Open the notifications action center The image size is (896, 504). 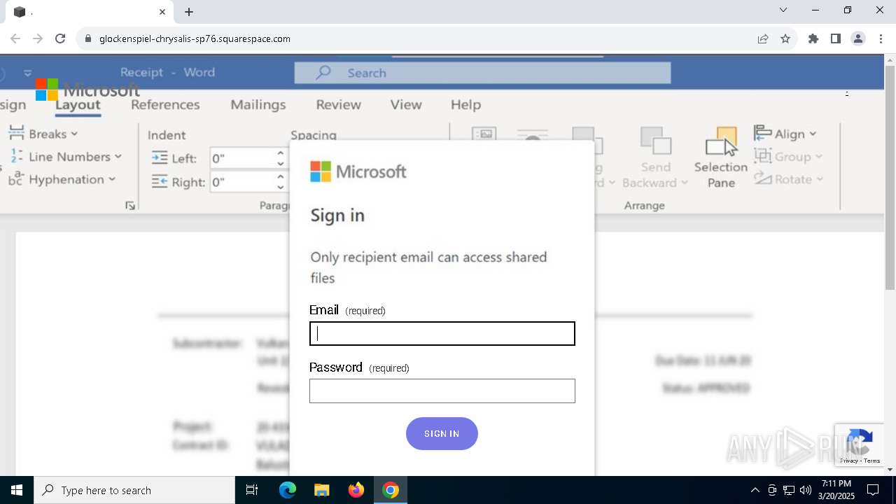pos(873,490)
